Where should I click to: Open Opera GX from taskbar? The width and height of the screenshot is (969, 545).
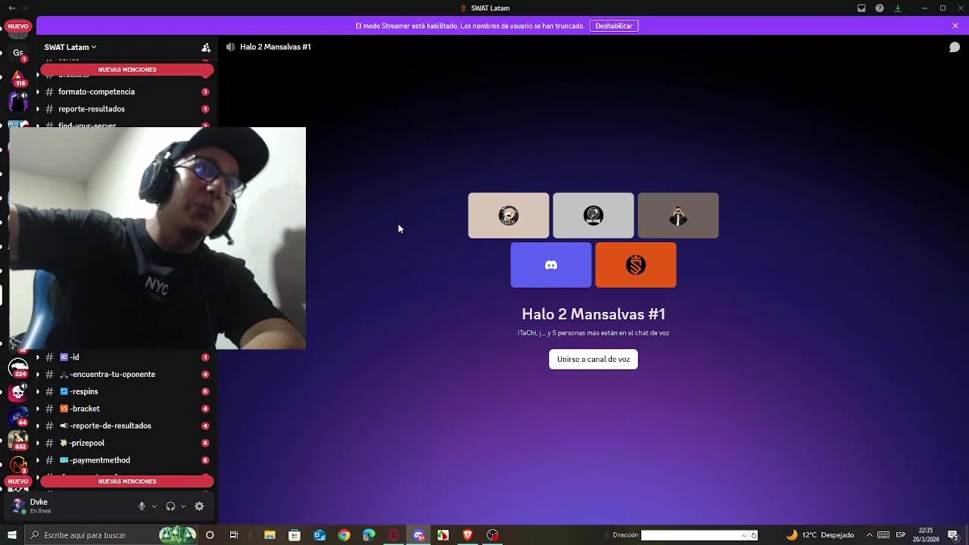[394, 535]
